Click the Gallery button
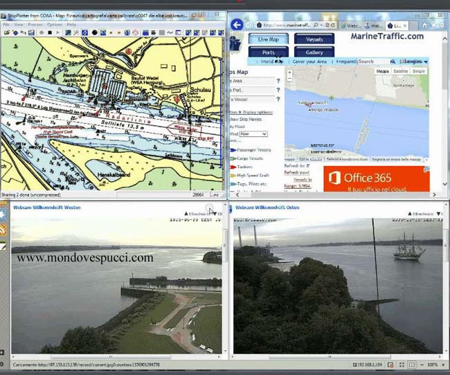 pos(314,52)
